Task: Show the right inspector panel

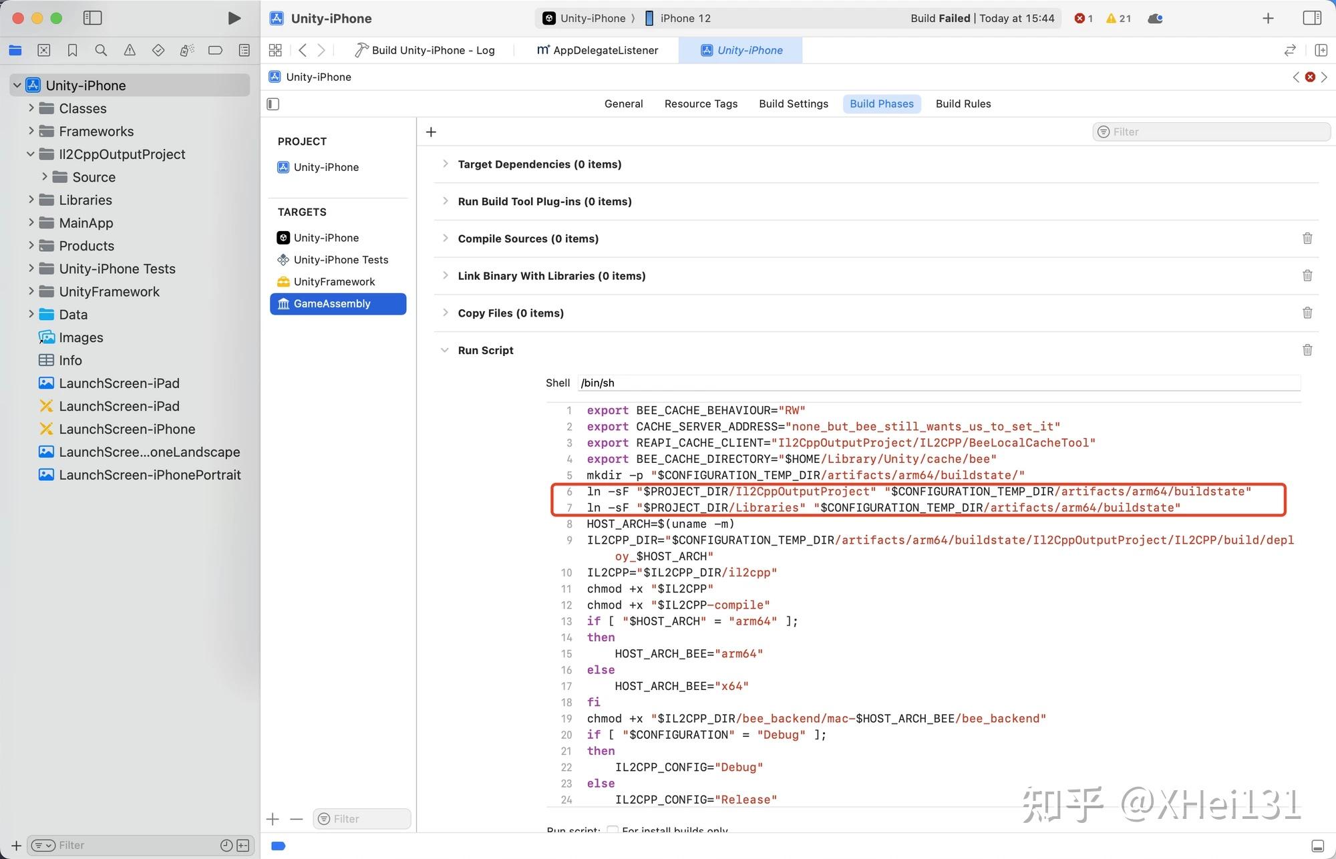Action: pos(1313,18)
